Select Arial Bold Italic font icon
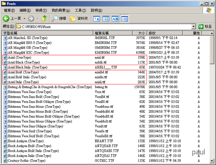The height and width of the screenshot is (165, 216). click(x=5, y=77)
